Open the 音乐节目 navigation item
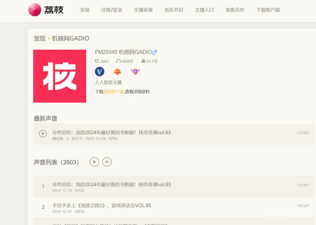Image resolution: width=316 pixels, height=225 pixels. 174,10
